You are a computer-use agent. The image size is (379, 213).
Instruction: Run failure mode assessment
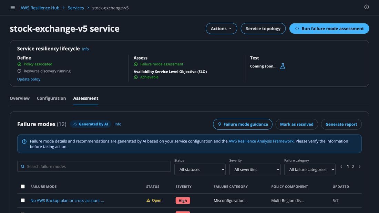pos(329,29)
